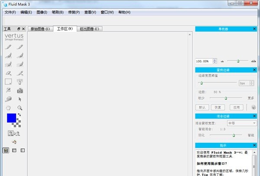
Task: Adjust the navigator zoom slider handle
Action: click(x=238, y=61)
